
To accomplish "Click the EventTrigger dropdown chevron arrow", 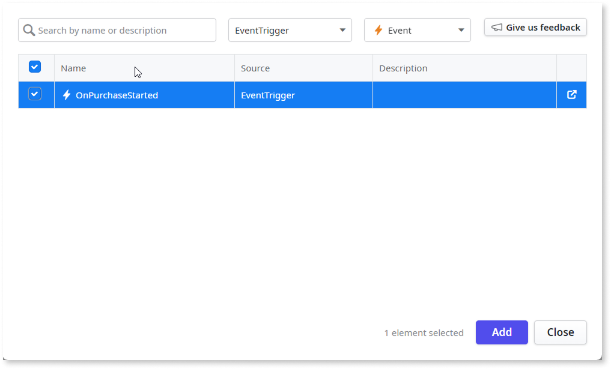I will [342, 29].
